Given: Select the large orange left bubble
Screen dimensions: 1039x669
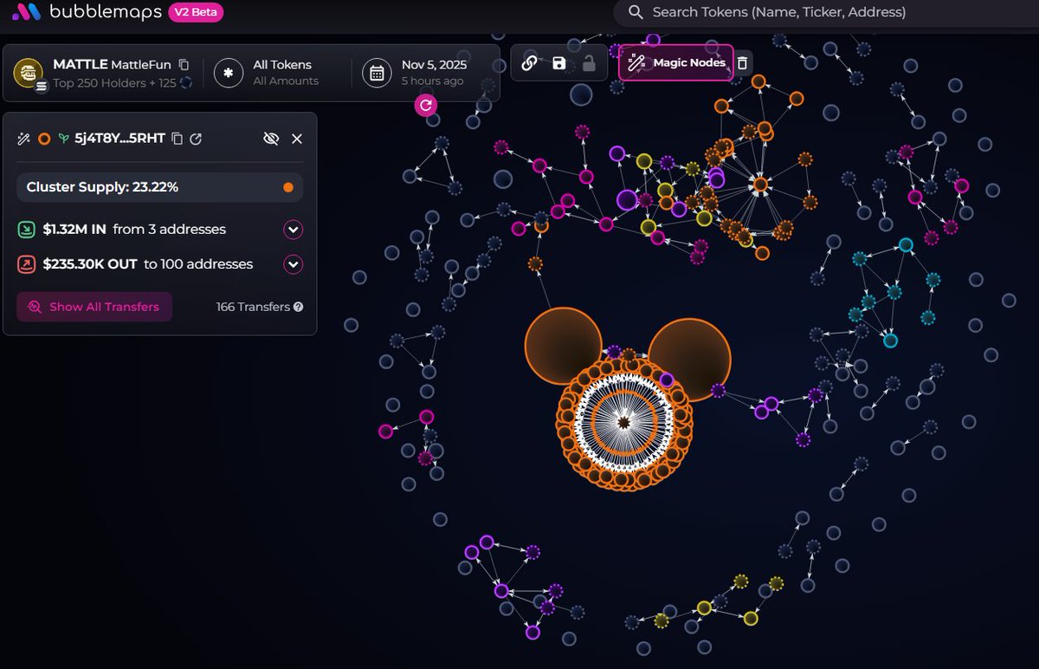Looking at the screenshot, I should click(x=564, y=347).
